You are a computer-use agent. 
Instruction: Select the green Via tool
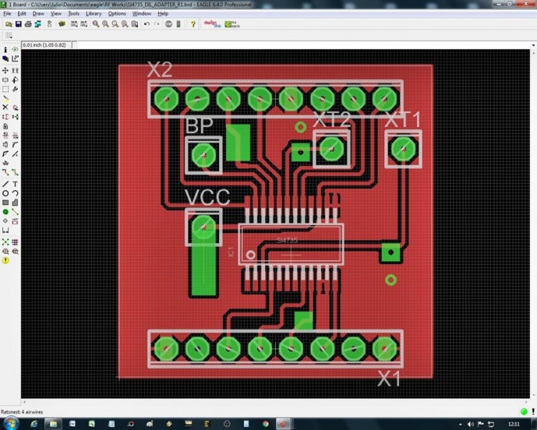[6, 212]
